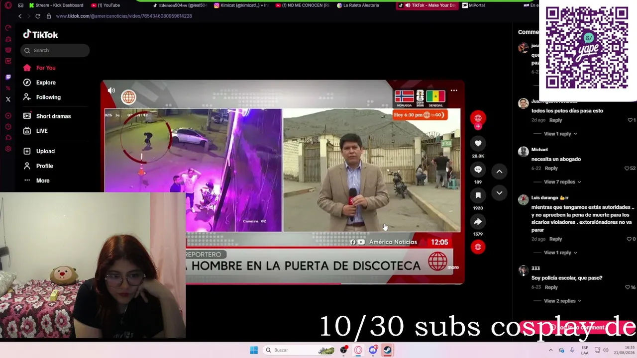Save the video with the bookmark button
Image resolution: width=637 pixels, height=358 pixels.
pyautogui.click(x=478, y=195)
